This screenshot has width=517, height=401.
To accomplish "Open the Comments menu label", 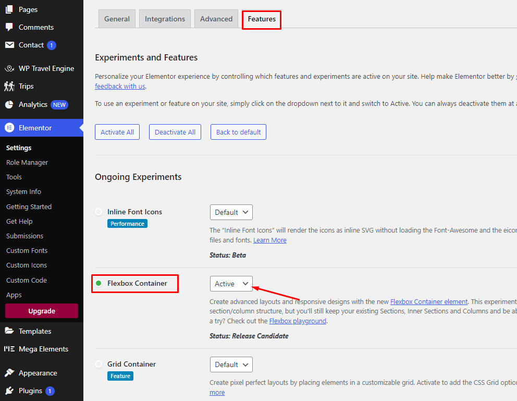I will pyautogui.click(x=36, y=27).
